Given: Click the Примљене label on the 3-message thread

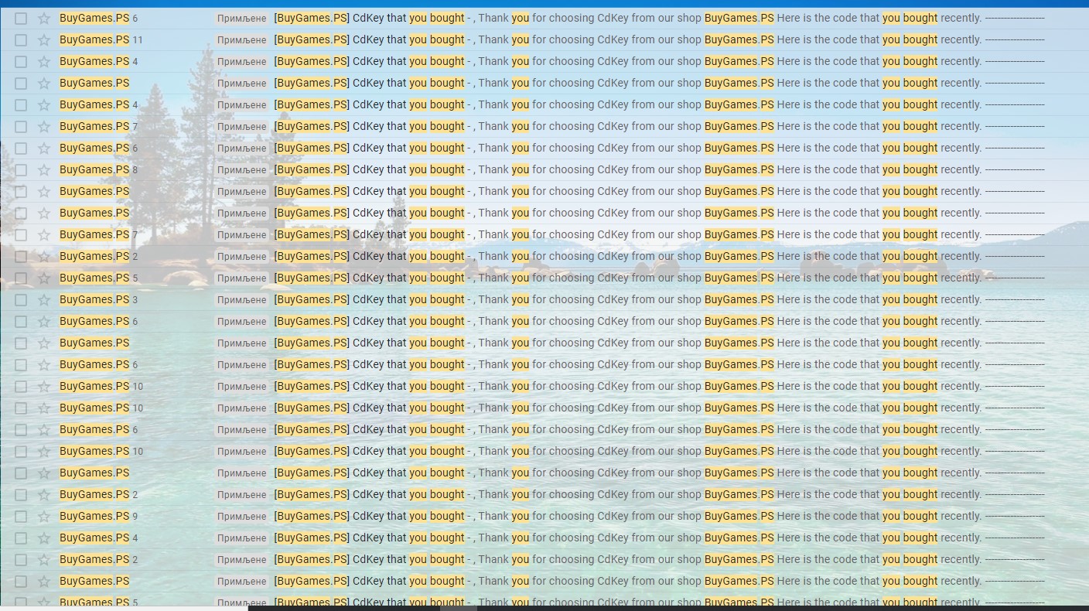Looking at the screenshot, I should tap(241, 299).
